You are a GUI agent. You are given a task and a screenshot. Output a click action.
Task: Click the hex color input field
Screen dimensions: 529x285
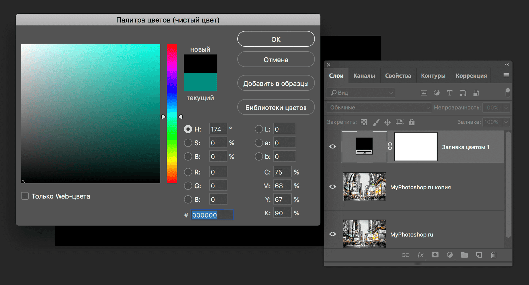click(212, 215)
